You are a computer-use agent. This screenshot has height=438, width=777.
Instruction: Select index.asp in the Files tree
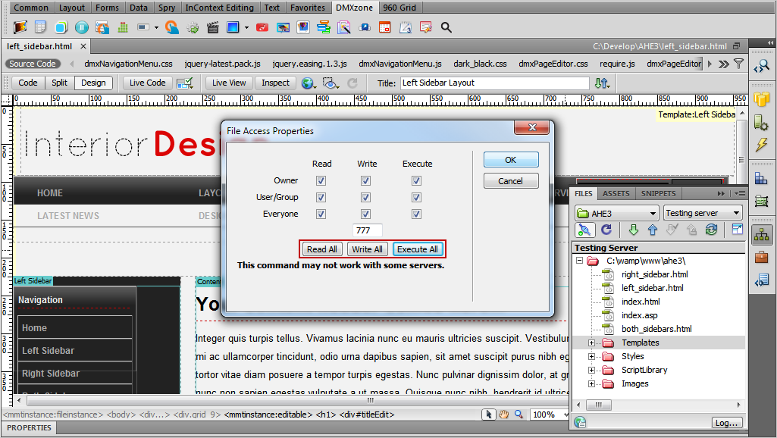[x=639, y=315]
